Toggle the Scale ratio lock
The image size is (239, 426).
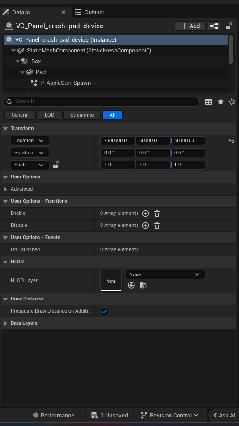55,165
